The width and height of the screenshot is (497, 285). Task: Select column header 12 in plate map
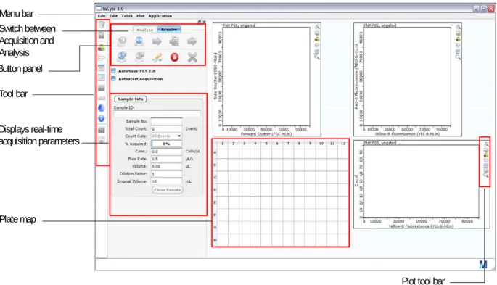click(x=343, y=144)
